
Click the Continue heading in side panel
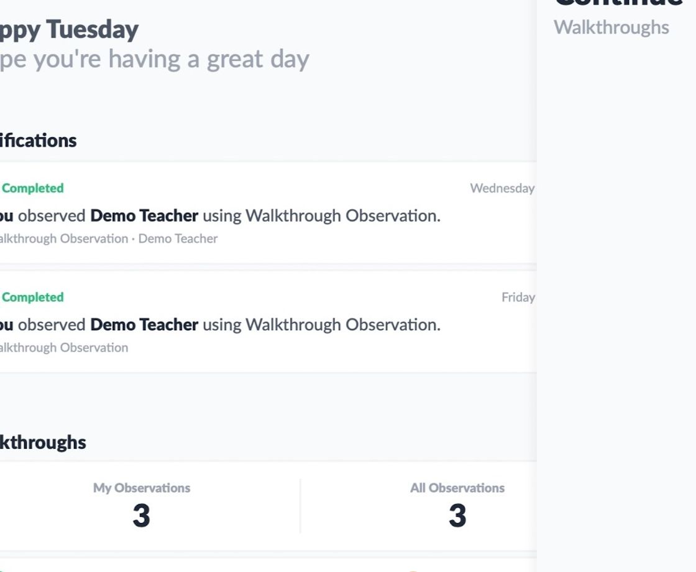click(618, 3)
